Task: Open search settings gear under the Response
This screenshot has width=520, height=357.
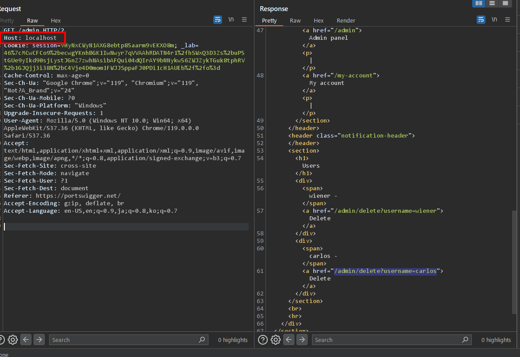Action: pos(276,340)
